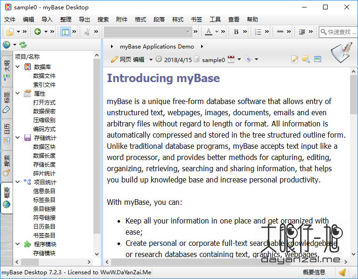Click the indent paragraph icon
The image size is (358, 279).
coord(302,32)
